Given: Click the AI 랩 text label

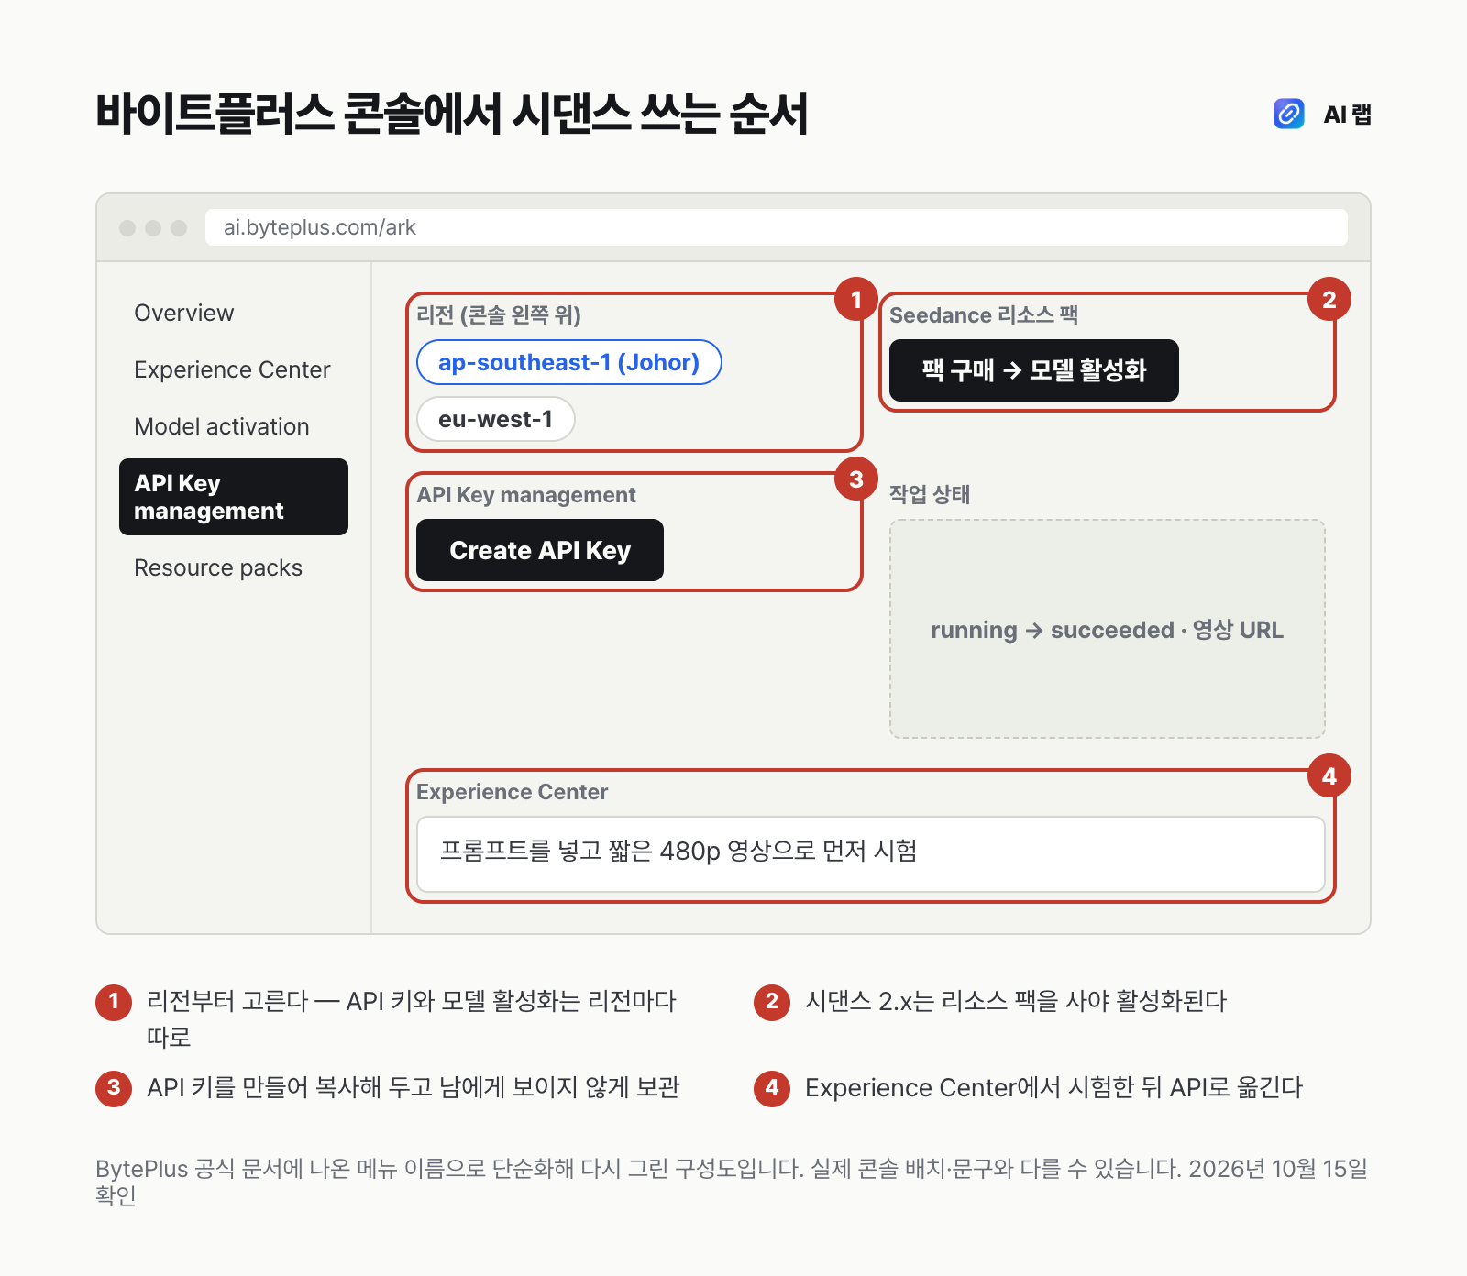Looking at the screenshot, I should 1348,114.
